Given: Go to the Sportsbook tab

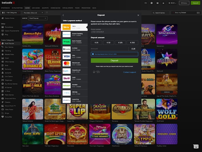Looking at the screenshot, I should (6, 8).
